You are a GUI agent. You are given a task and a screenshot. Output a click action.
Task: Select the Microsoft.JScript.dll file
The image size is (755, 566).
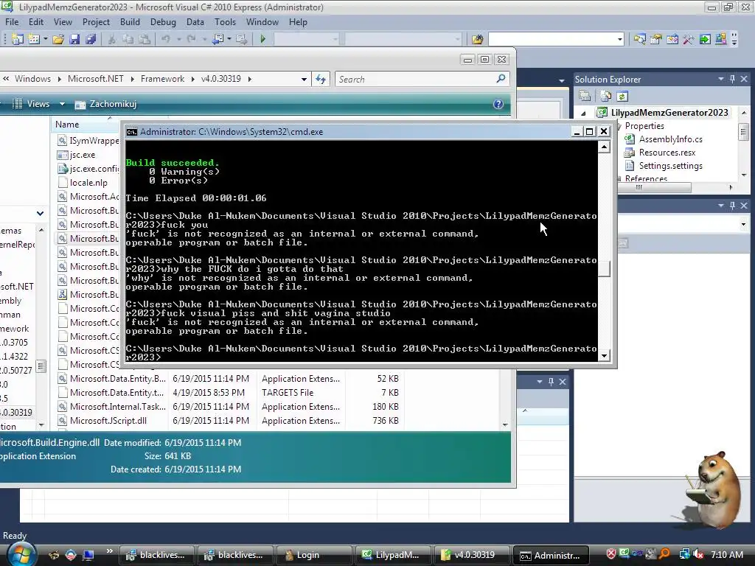pos(108,421)
